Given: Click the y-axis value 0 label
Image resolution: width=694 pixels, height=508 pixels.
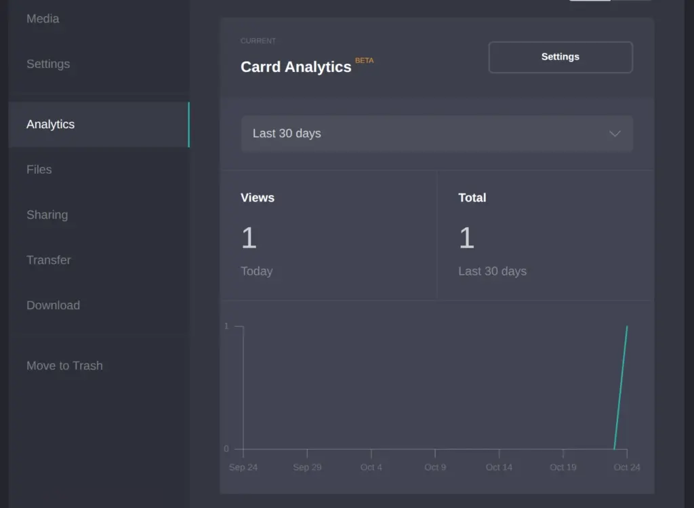Looking at the screenshot, I should (226, 448).
